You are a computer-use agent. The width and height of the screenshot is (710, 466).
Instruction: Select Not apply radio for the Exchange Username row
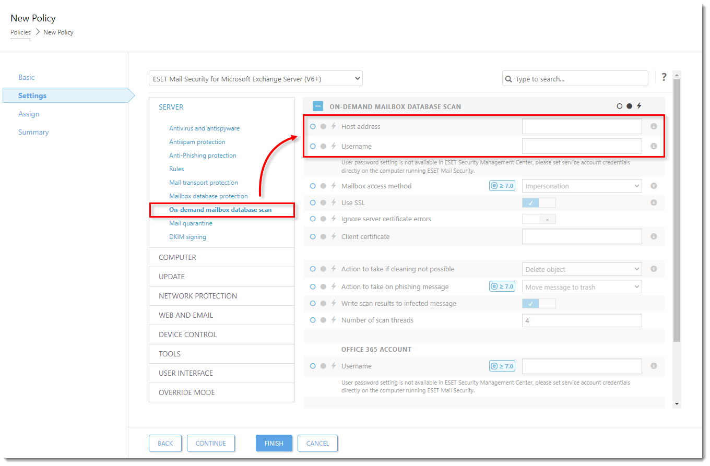click(313, 146)
